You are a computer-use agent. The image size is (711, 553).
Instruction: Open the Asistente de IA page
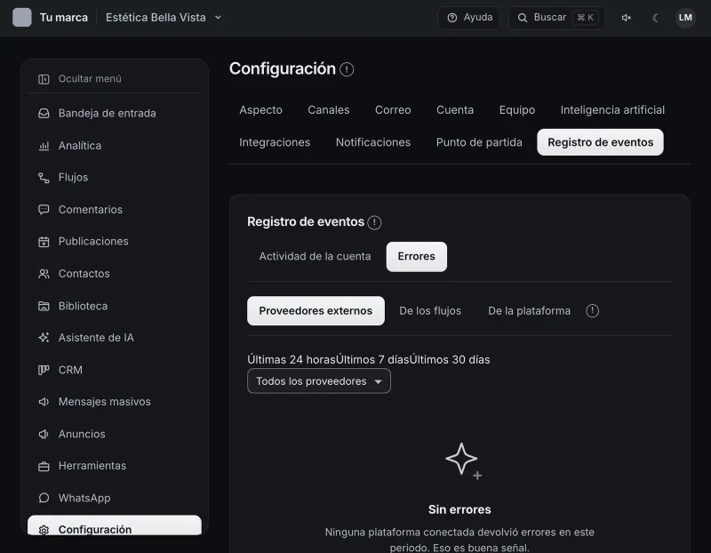115,338
